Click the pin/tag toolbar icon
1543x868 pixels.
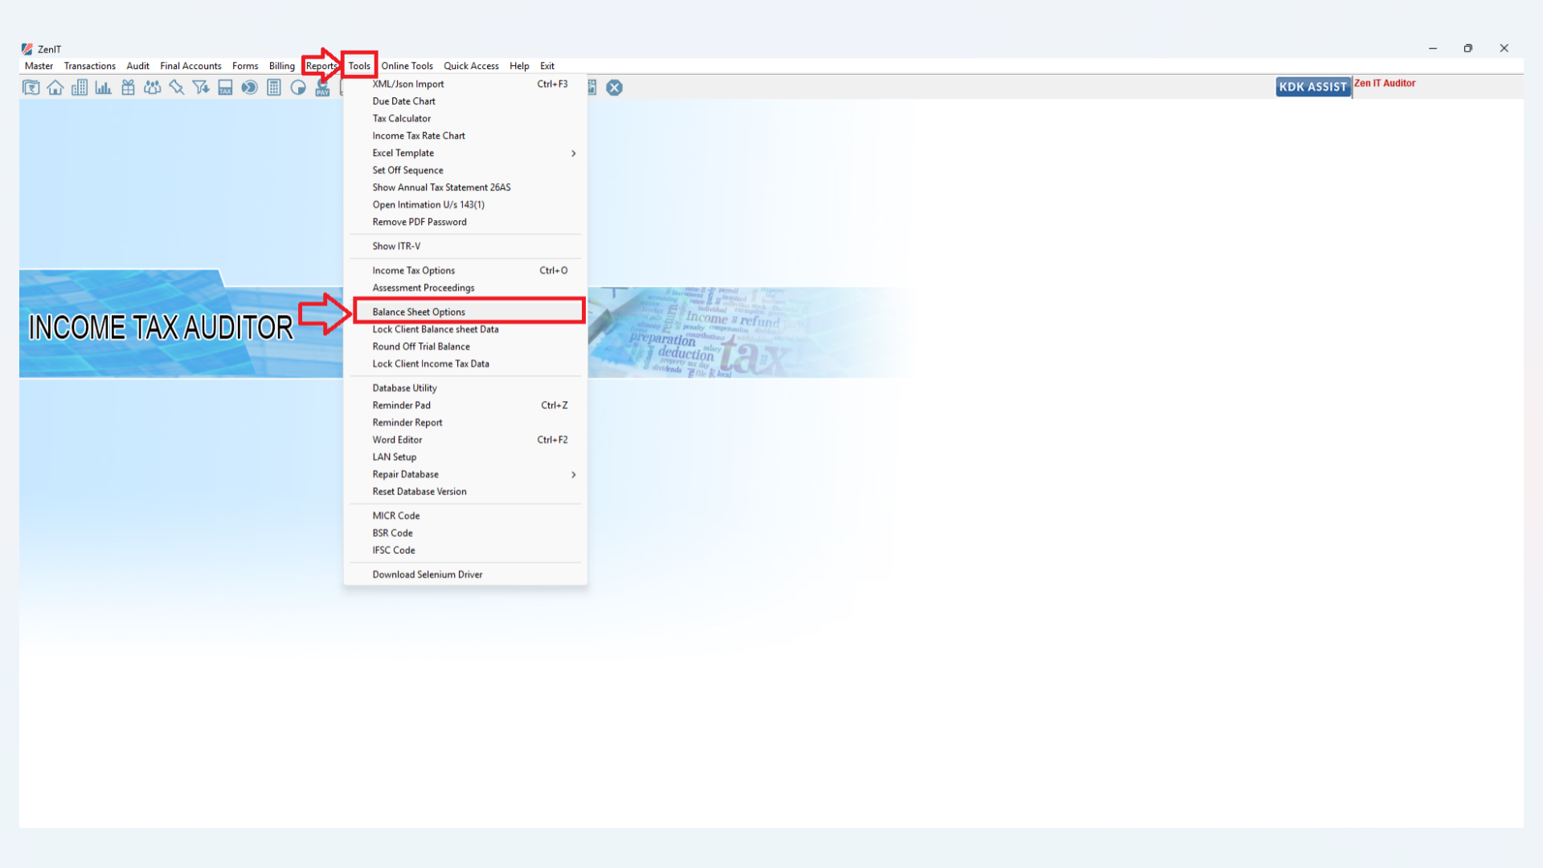tap(177, 88)
